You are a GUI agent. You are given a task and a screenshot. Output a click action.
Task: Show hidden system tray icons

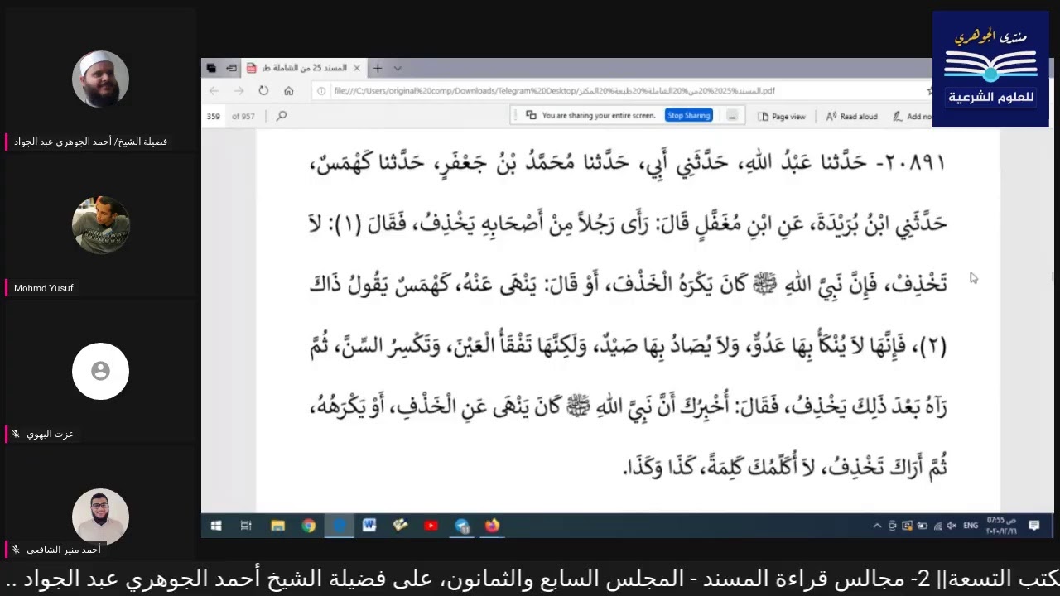(x=877, y=526)
